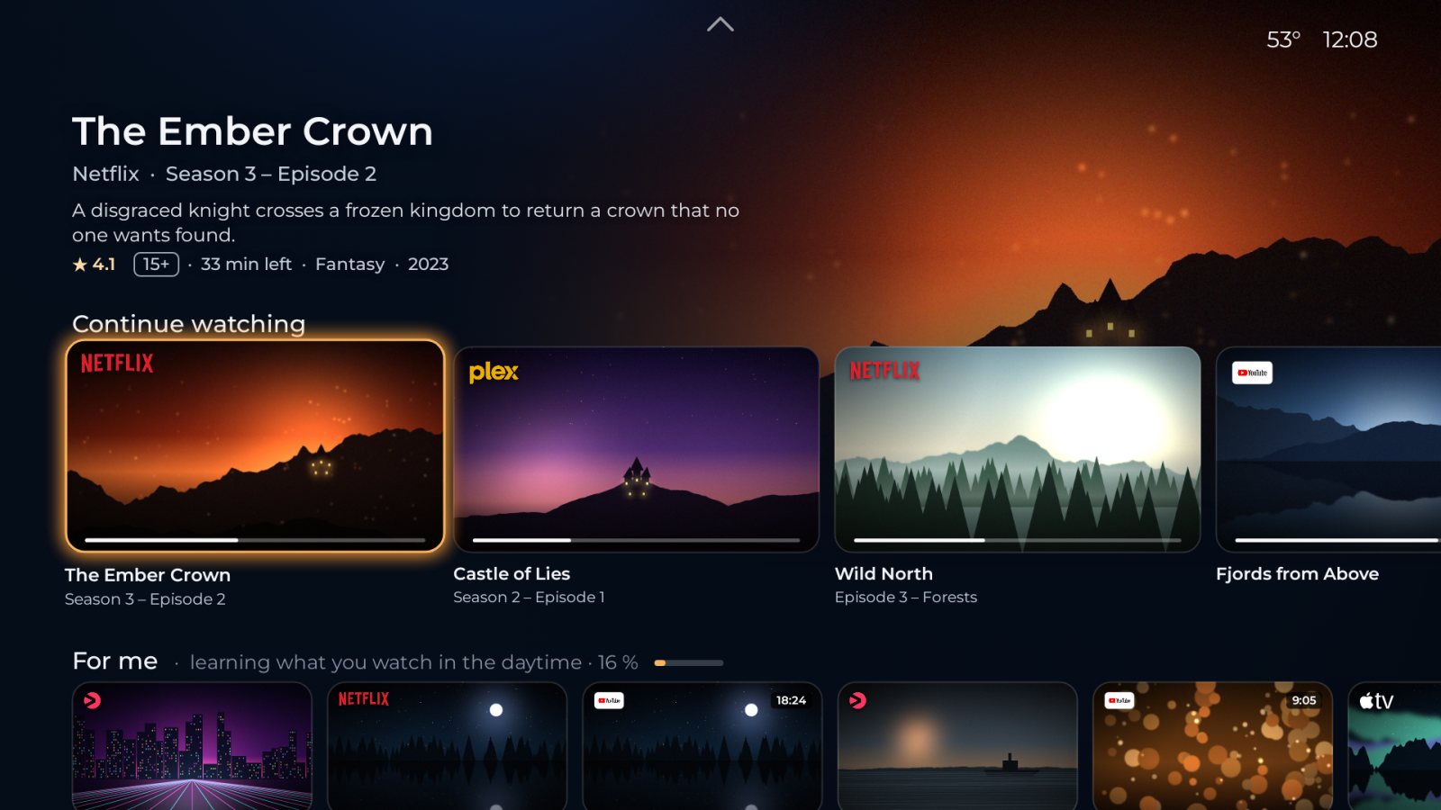This screenshot has width=1441, height=810.
Task: Select the neon city skyline thumbnail
Action: [x=192, y=746]
